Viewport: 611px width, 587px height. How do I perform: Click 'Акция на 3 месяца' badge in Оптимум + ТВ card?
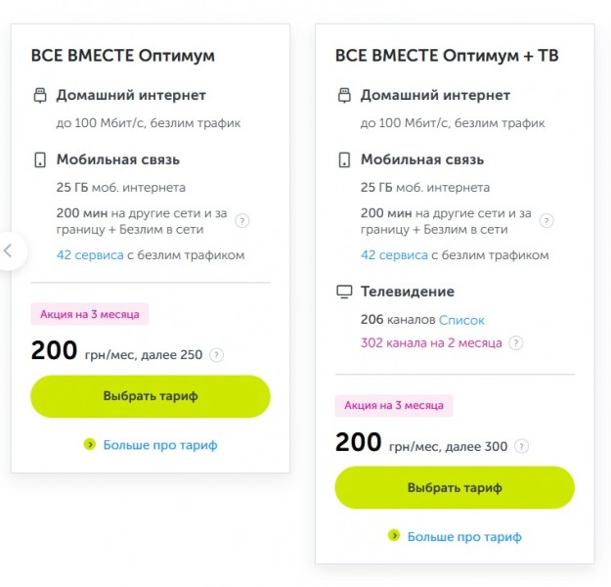[394, 405]
